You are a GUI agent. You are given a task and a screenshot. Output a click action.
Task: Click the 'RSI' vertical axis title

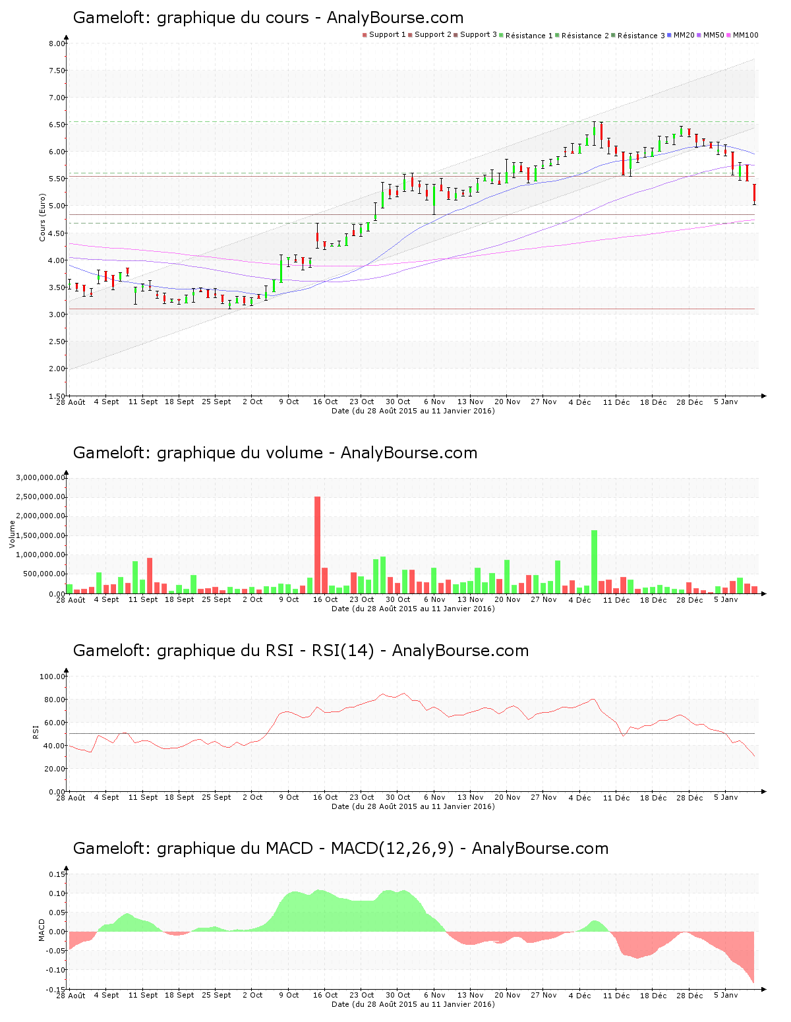pos(35,731)
